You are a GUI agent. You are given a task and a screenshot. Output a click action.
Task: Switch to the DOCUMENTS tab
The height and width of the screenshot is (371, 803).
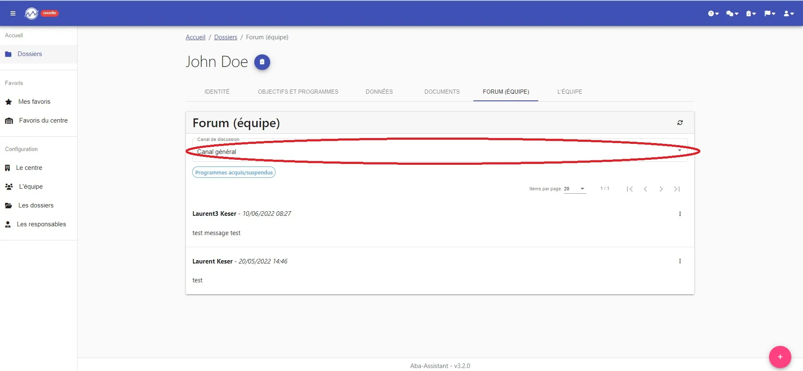(x=442, y=92)
